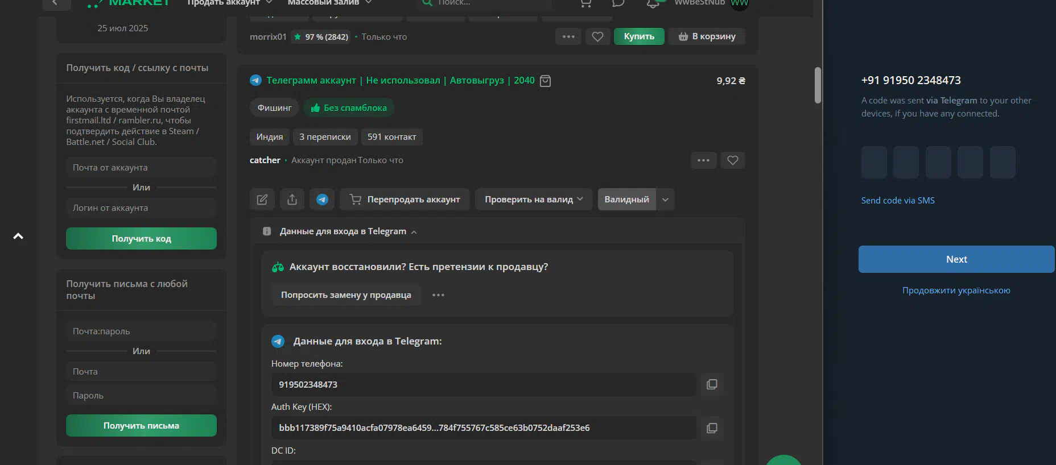Image resolution: width=1056 pixels, height=465 pixels.
Task: Click the Почта input field
Action: point(141,372)
